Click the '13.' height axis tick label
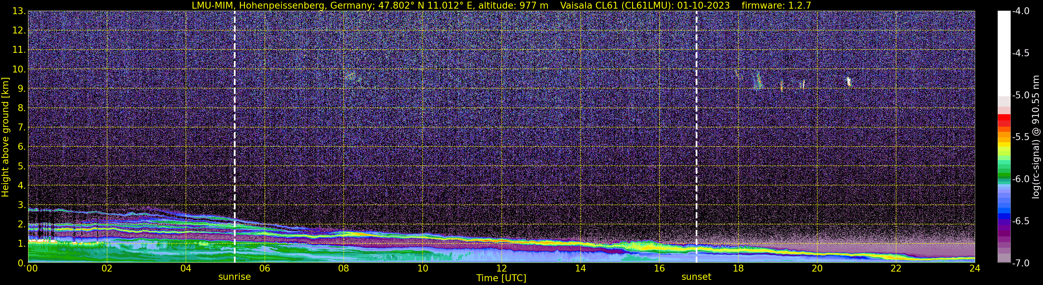 click(19, 11)
